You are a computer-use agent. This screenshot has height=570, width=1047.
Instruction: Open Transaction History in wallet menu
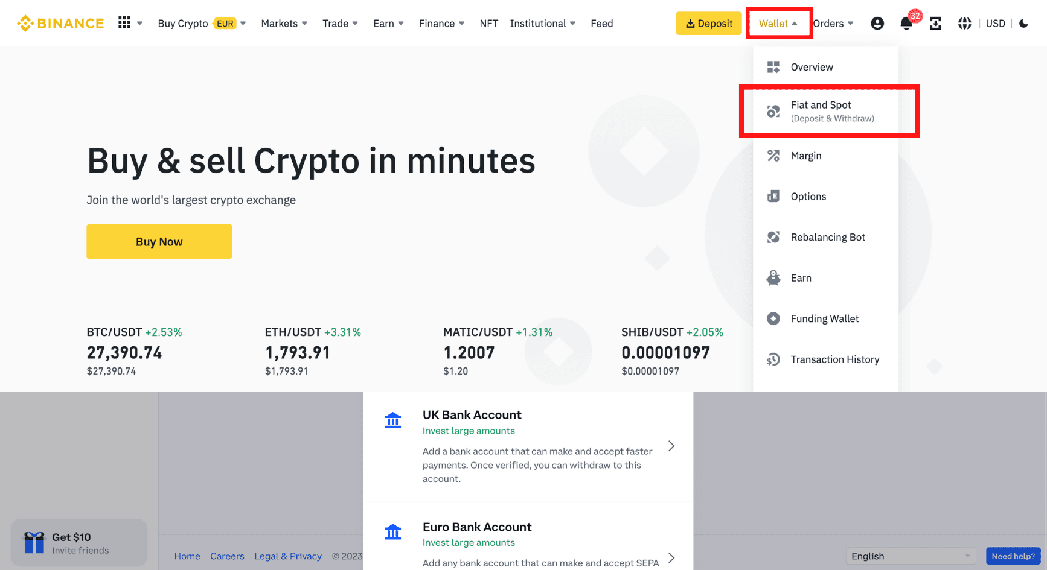[x=835, y=359]
